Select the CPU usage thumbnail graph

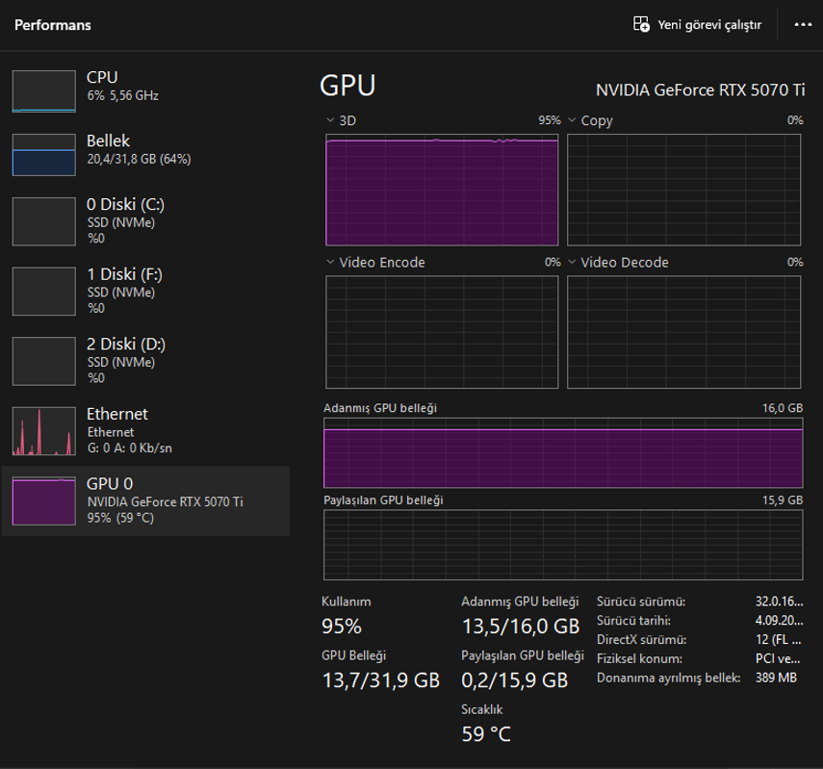click(x=44, y=91)
